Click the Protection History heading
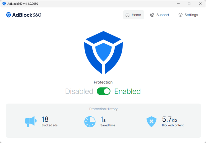 point(103,109)
